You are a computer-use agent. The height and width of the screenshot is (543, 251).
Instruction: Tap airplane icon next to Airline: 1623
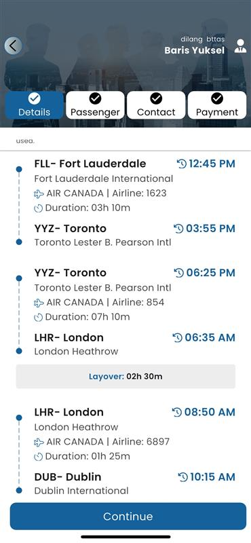[x=39, y=194]
